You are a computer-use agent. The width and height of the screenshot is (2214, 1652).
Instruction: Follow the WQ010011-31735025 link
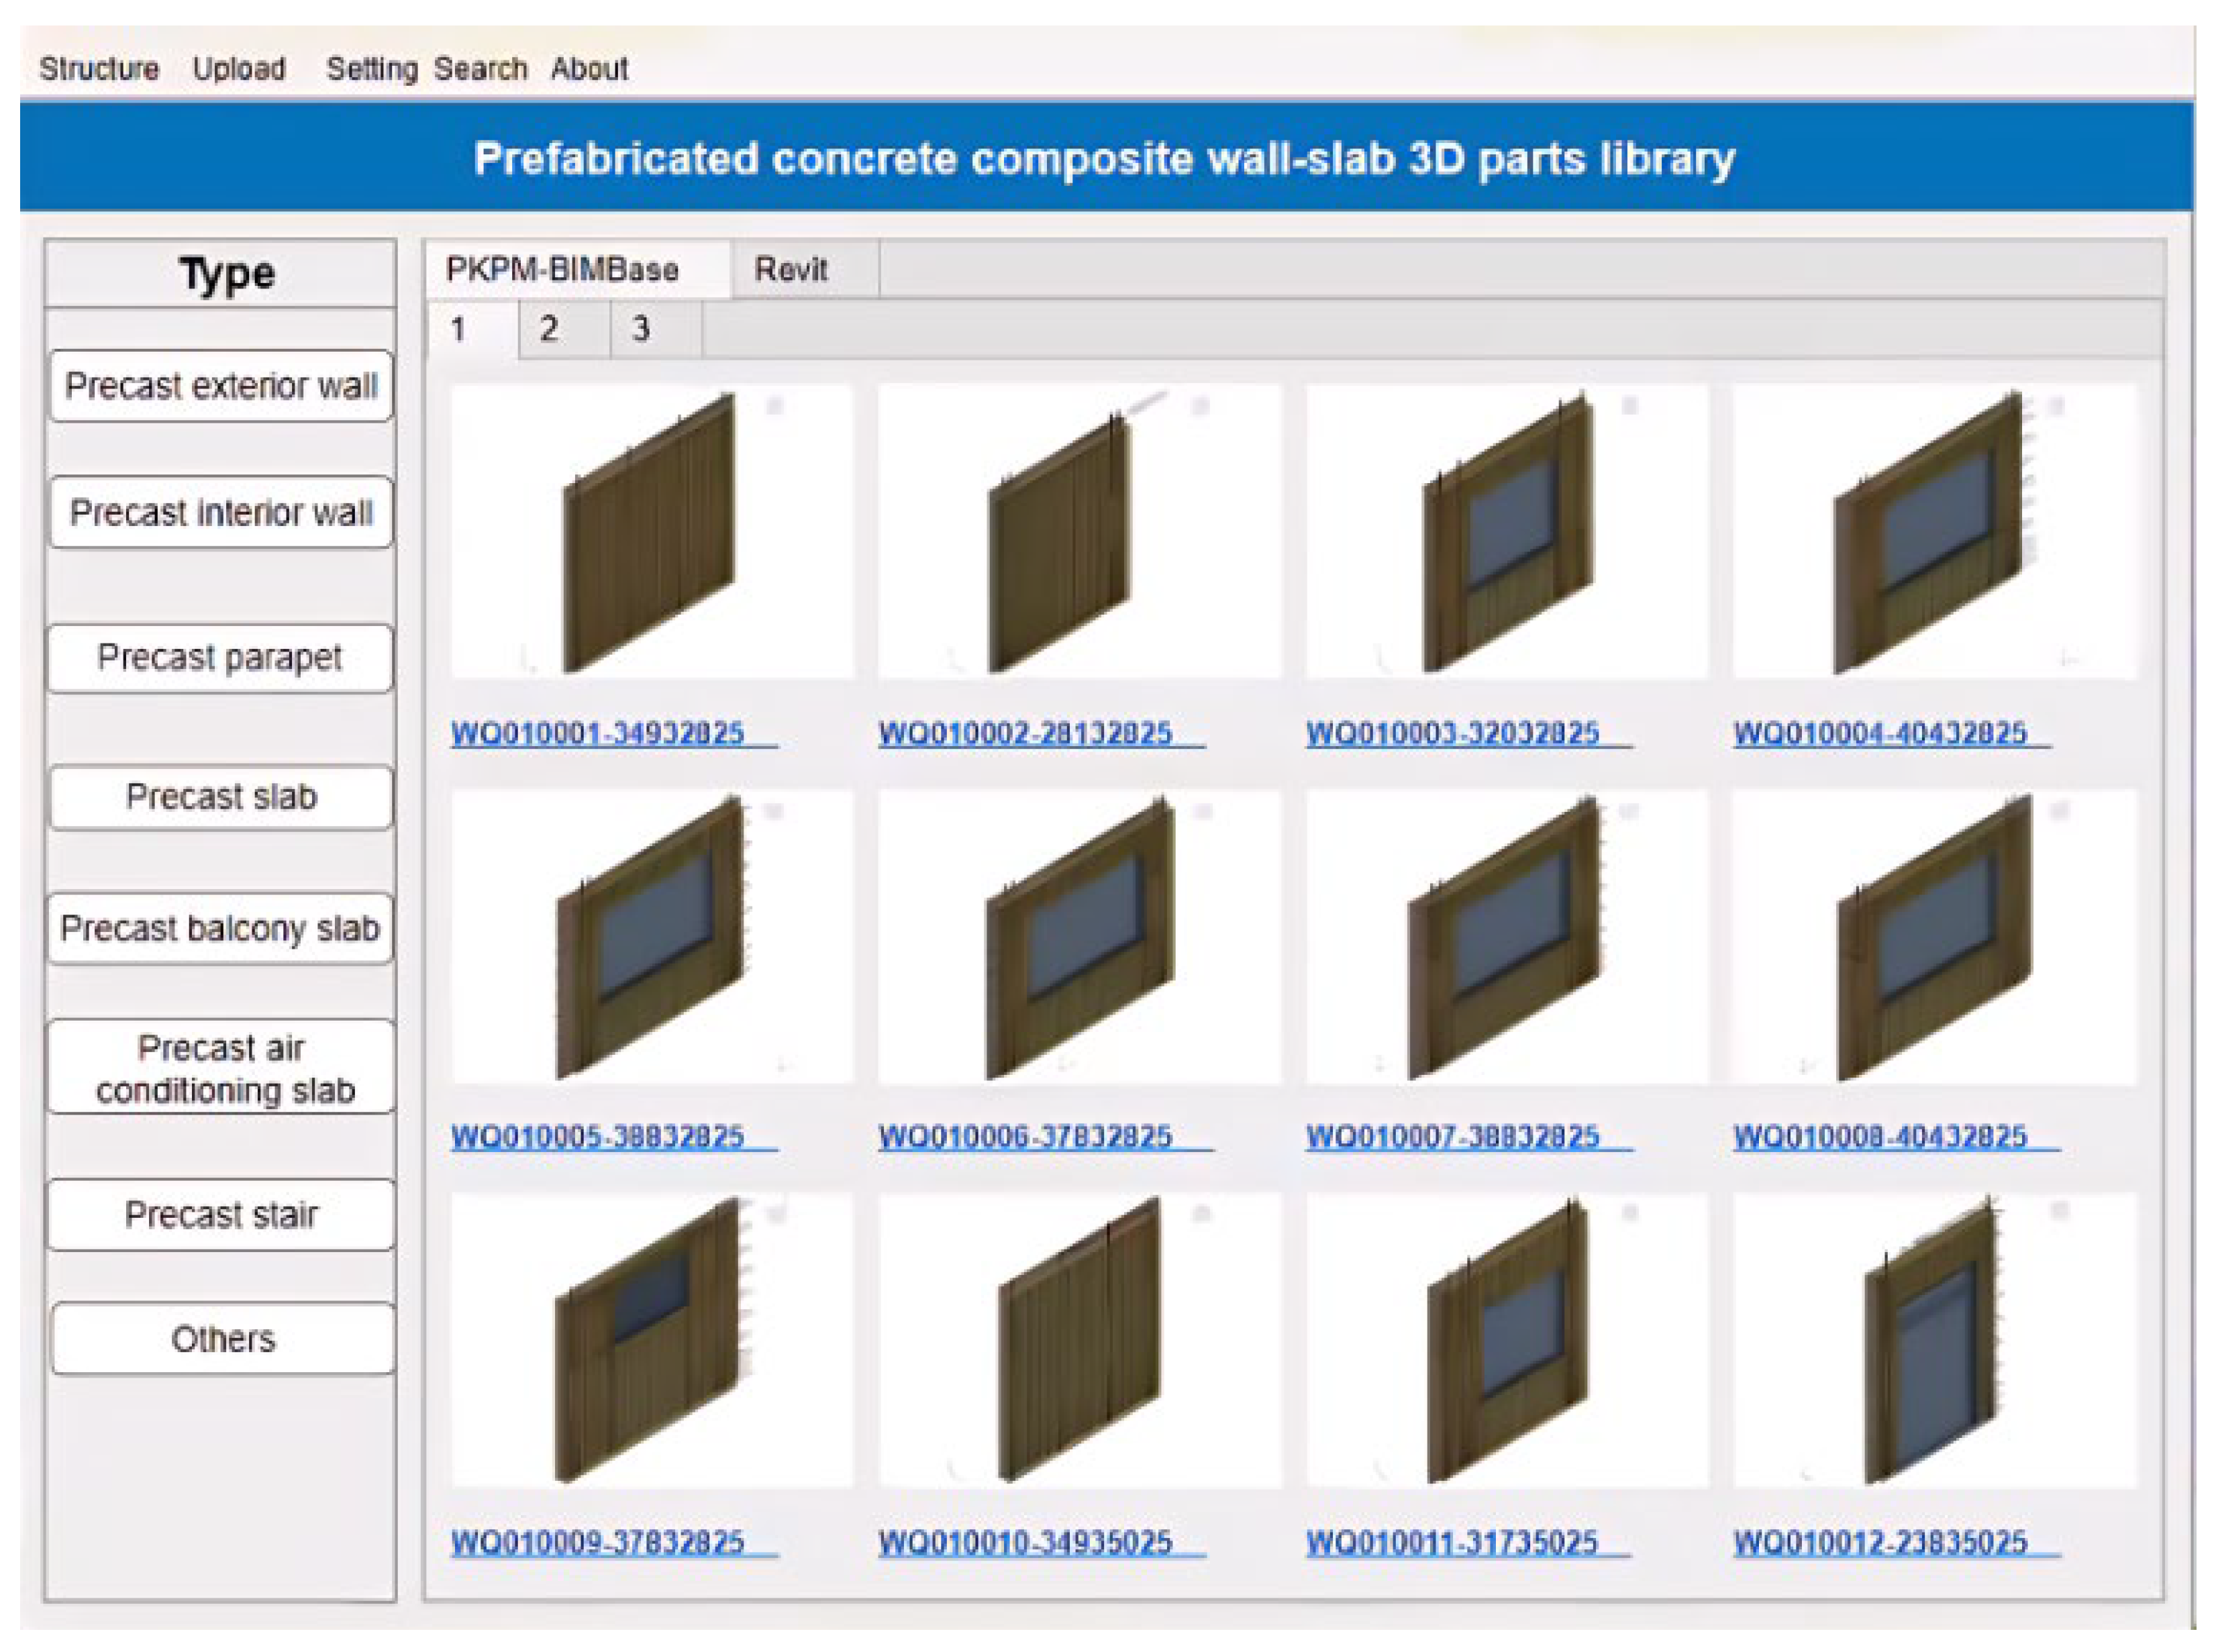(x=1452, y=1542)
